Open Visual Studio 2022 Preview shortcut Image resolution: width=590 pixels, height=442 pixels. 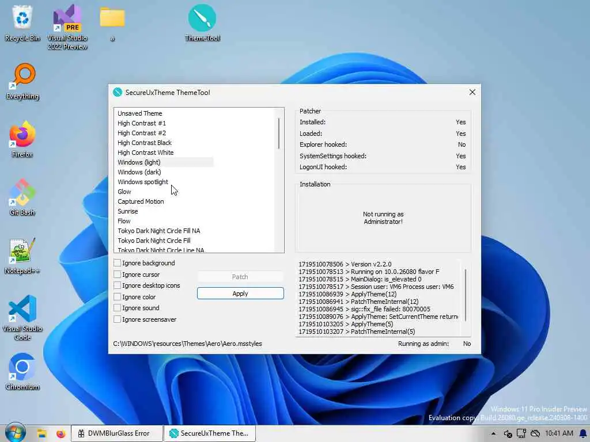tap(67, 27)
